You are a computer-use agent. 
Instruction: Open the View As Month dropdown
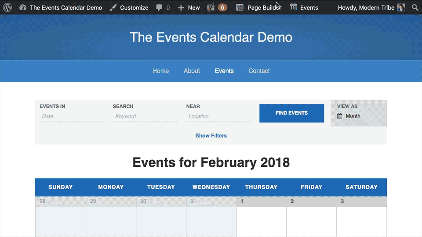click(x=359, y=113)
